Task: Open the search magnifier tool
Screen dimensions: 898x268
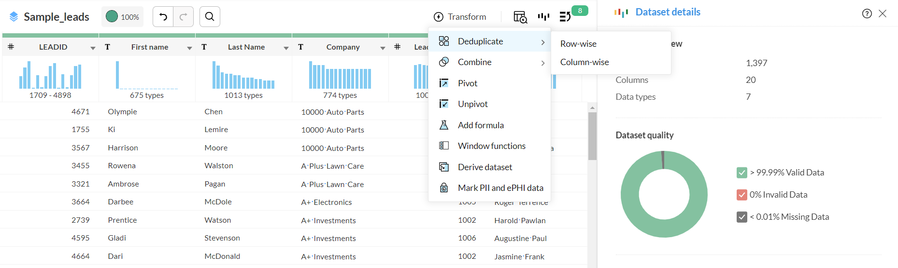Action: click(210, 17)
